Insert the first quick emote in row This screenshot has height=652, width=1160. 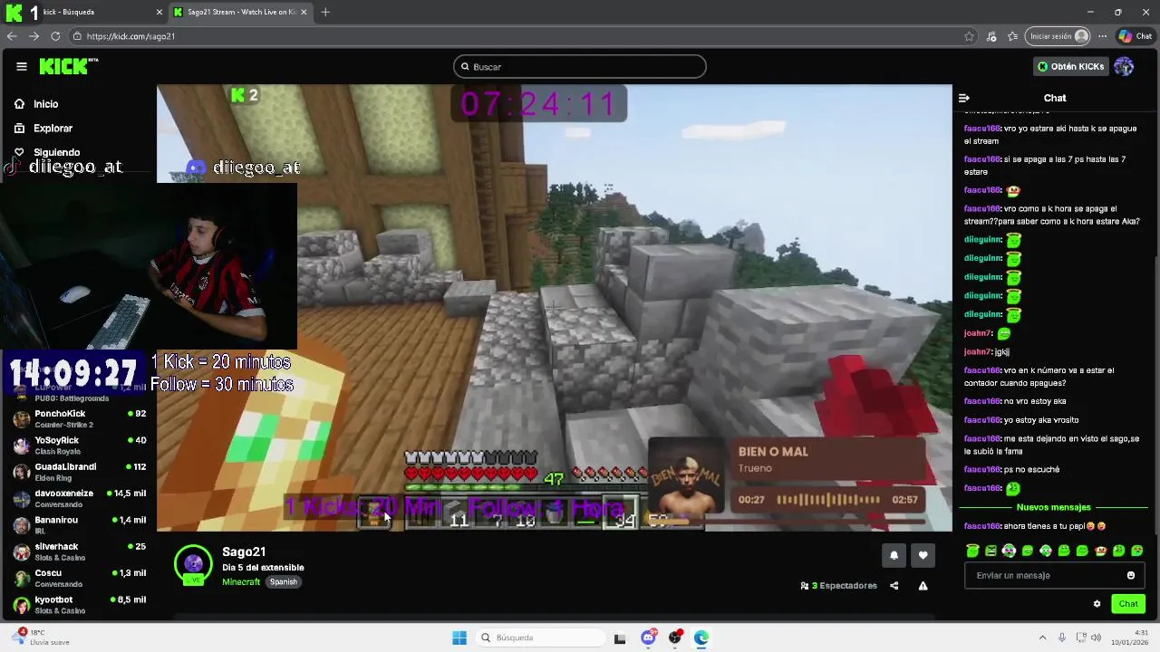[972, 551]
